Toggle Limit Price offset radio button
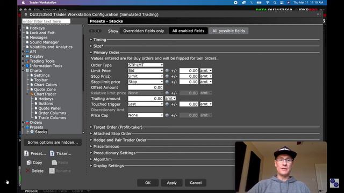This screenshot has width=344, height=193. tap(167, 70)
